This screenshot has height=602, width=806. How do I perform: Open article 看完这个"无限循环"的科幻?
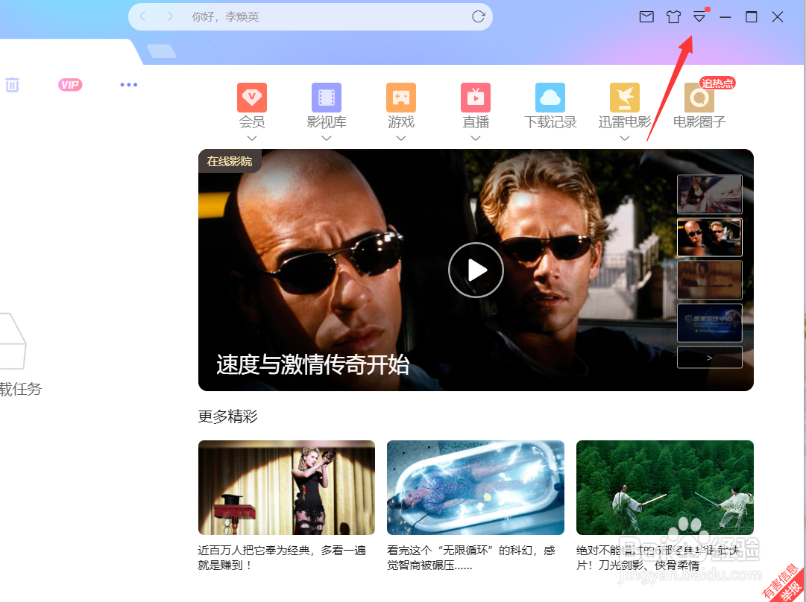pyautogui.click(x=471, y=558)
